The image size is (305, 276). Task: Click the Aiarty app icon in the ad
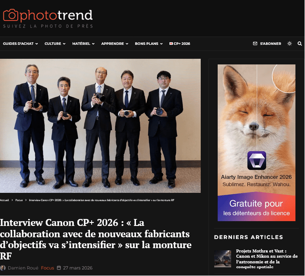click(x=257, y=160)
